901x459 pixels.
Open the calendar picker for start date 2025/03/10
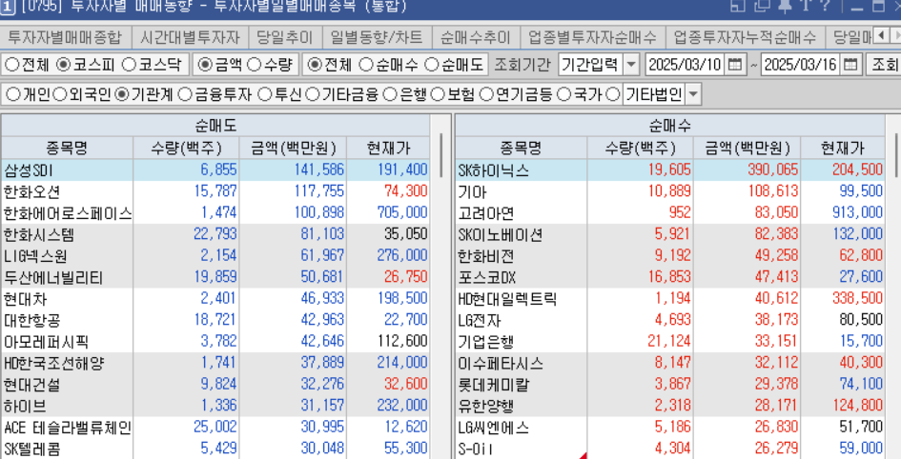click(734, 64)
